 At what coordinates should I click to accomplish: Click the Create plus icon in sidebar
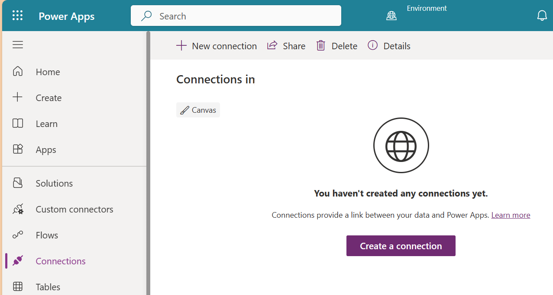coord(18,97)
